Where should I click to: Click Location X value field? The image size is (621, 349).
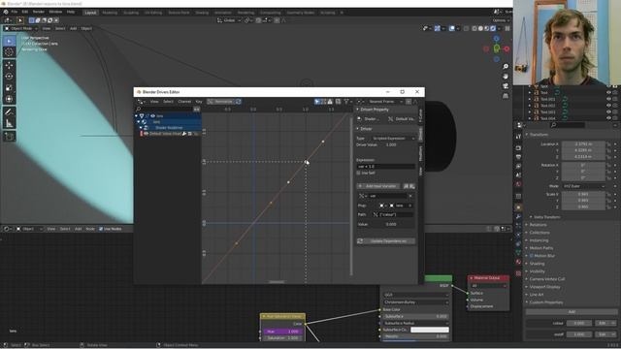coord(584,144)
